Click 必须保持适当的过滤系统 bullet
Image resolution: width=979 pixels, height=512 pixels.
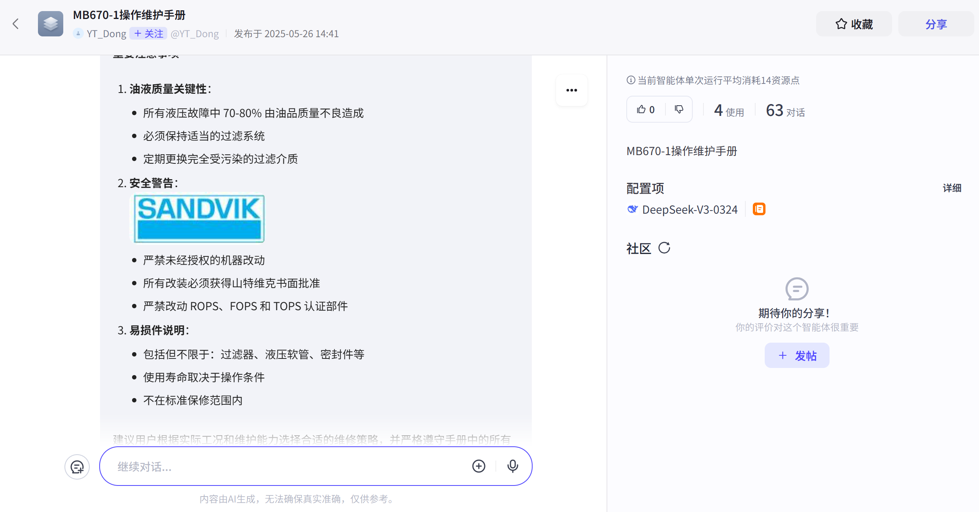click(204, 136)
